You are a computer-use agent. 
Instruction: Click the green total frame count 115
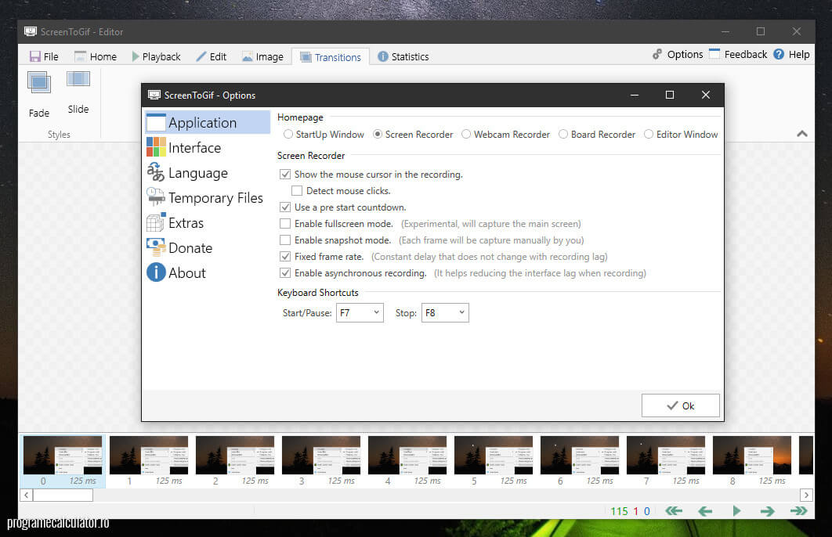click(619, 511)
